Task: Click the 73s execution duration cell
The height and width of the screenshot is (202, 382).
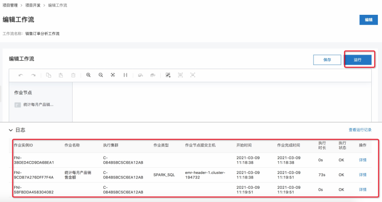Action: click(x=322, y=175)
